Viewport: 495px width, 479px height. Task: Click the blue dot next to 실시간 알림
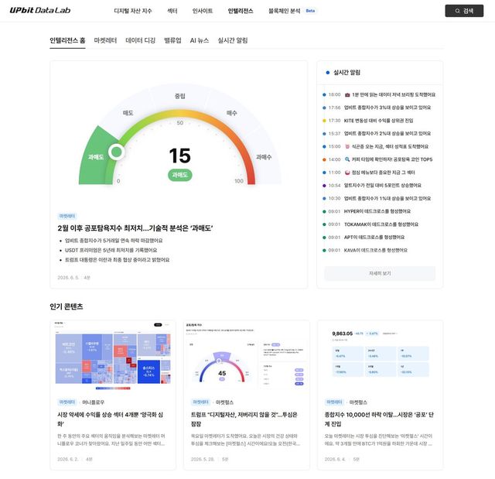tap(328, 73)
